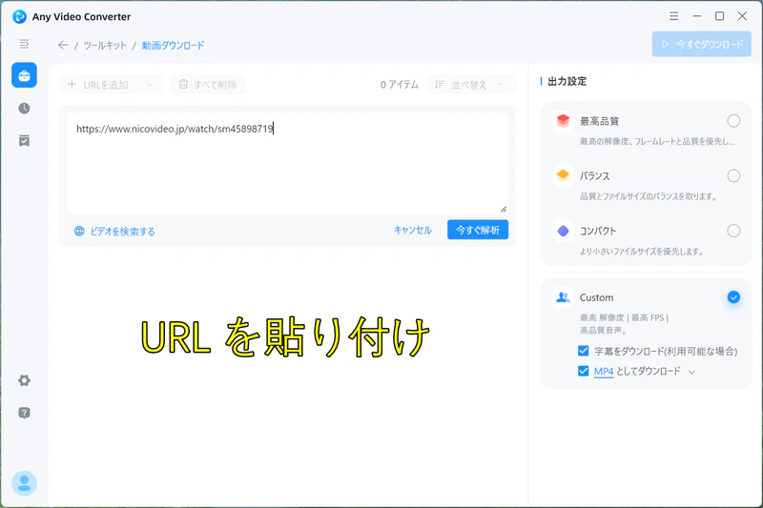Click the trash icon on すべて削除

click(183, 84)
